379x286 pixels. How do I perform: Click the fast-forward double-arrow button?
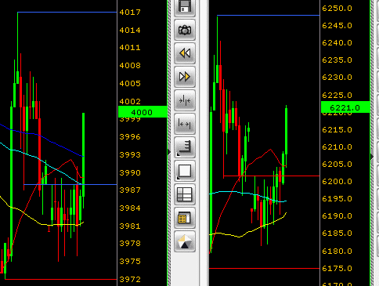(185, 77)
